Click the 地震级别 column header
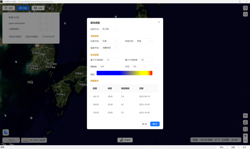This screenshot has height=149, width=250. coord(125,88)
